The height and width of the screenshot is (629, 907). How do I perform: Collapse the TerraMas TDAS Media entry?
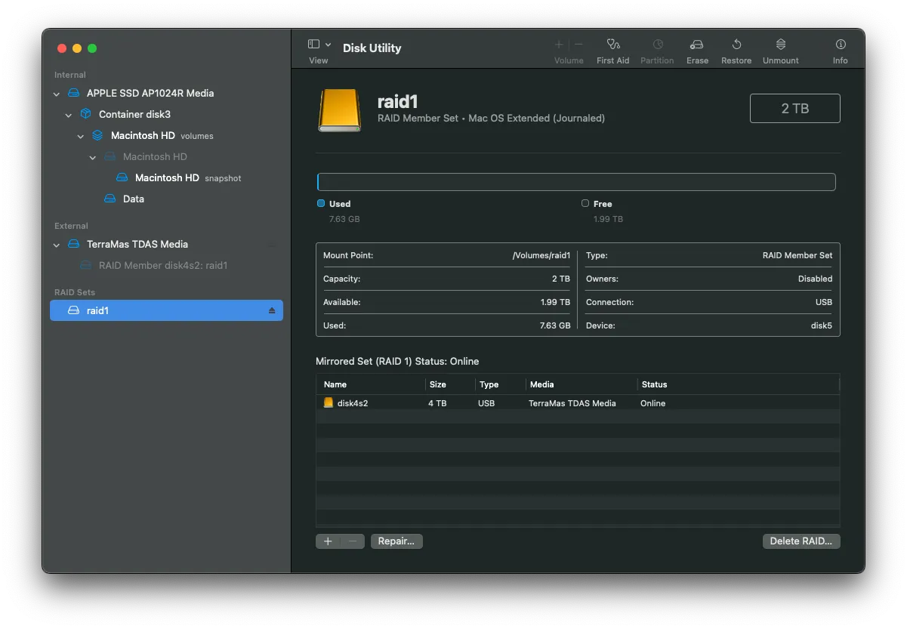click(x=57, y=245)
